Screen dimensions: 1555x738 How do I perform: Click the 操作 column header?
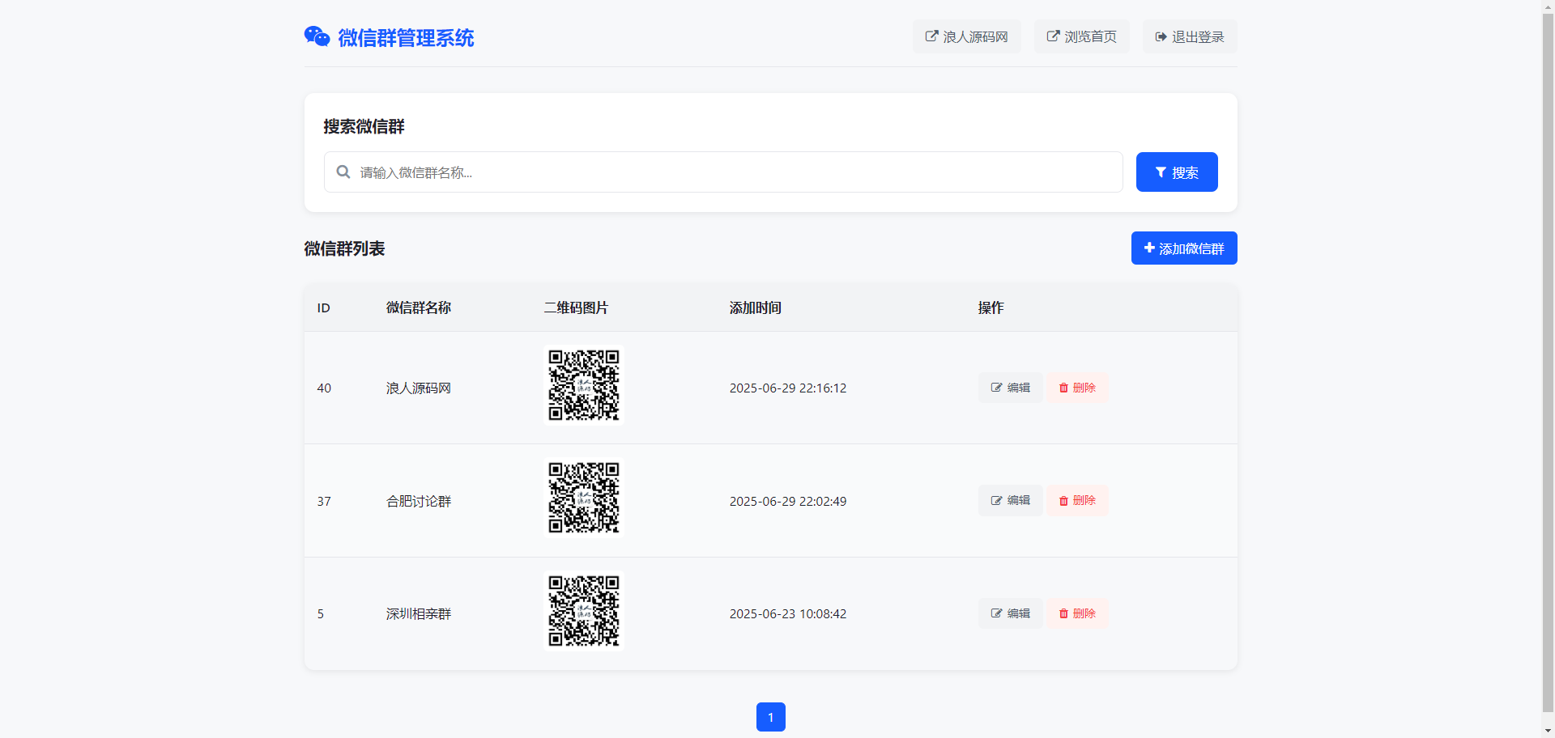pos(991,307)
